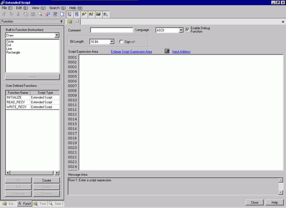286x208 pixels.
Task: Open the File menu
Action: [7, 8]
